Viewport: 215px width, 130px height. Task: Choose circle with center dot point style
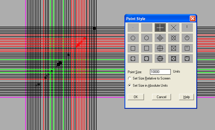133,38
